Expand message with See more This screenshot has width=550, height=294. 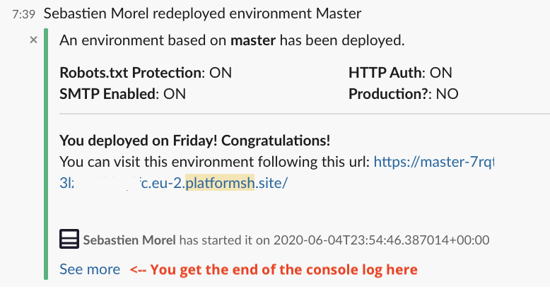point(90,269)
